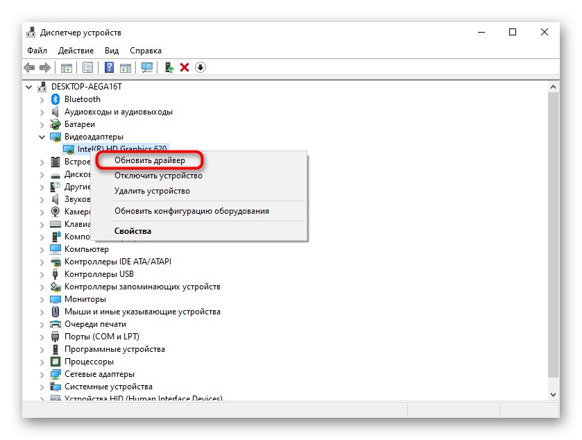Click the Видеоадаптеры display adapter icon

[55, 137]
